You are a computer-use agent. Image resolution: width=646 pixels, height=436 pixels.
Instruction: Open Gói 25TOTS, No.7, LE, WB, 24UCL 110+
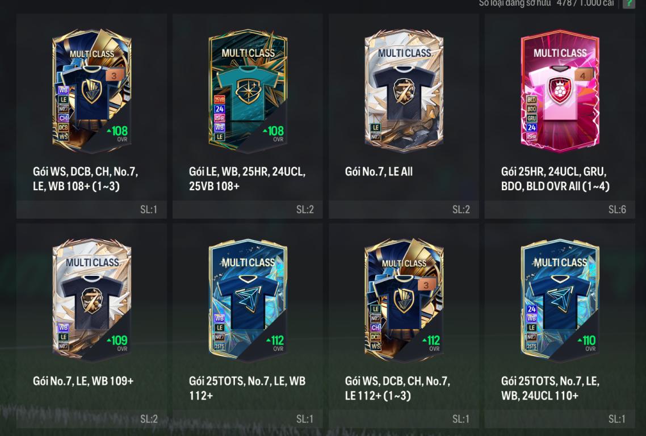tap(551, 388)
